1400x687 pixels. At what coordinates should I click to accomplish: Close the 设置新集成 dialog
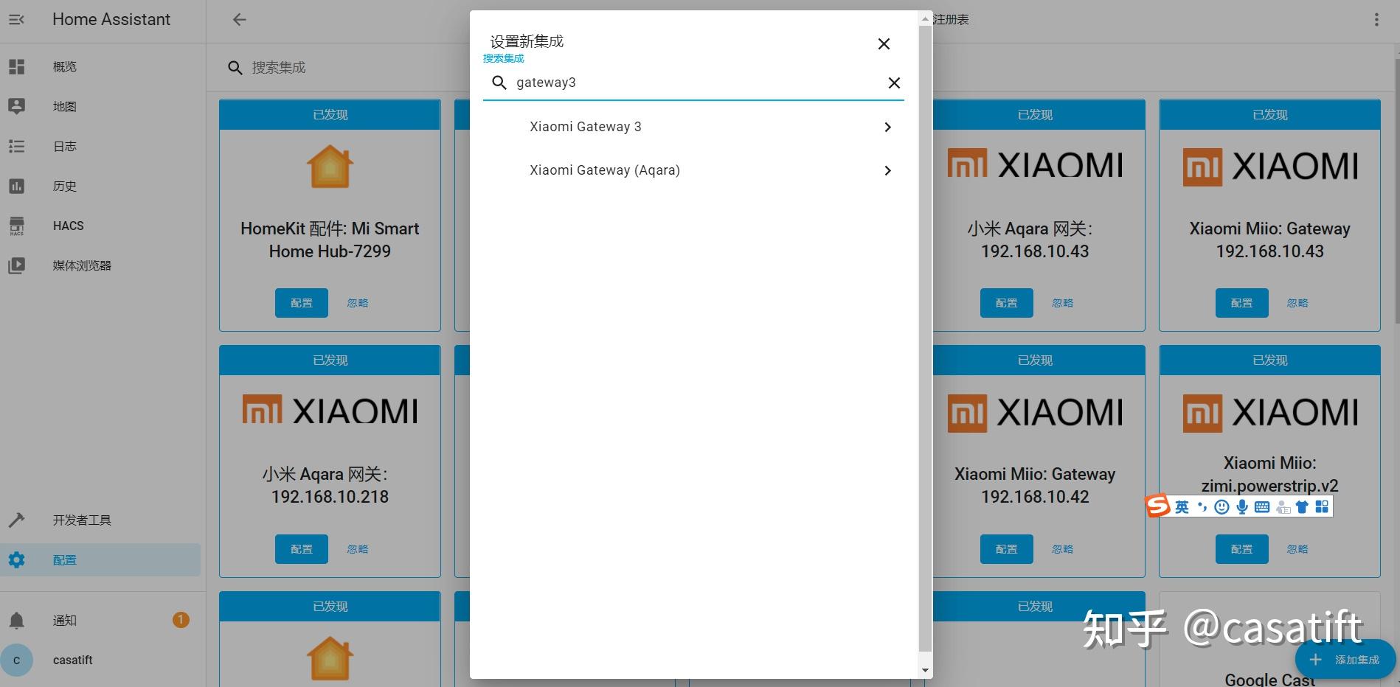pyautogui.click(x=884, y=44)
